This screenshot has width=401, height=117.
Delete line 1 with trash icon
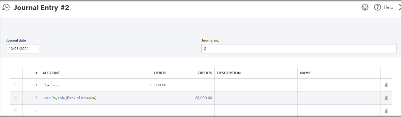(387, 85)
